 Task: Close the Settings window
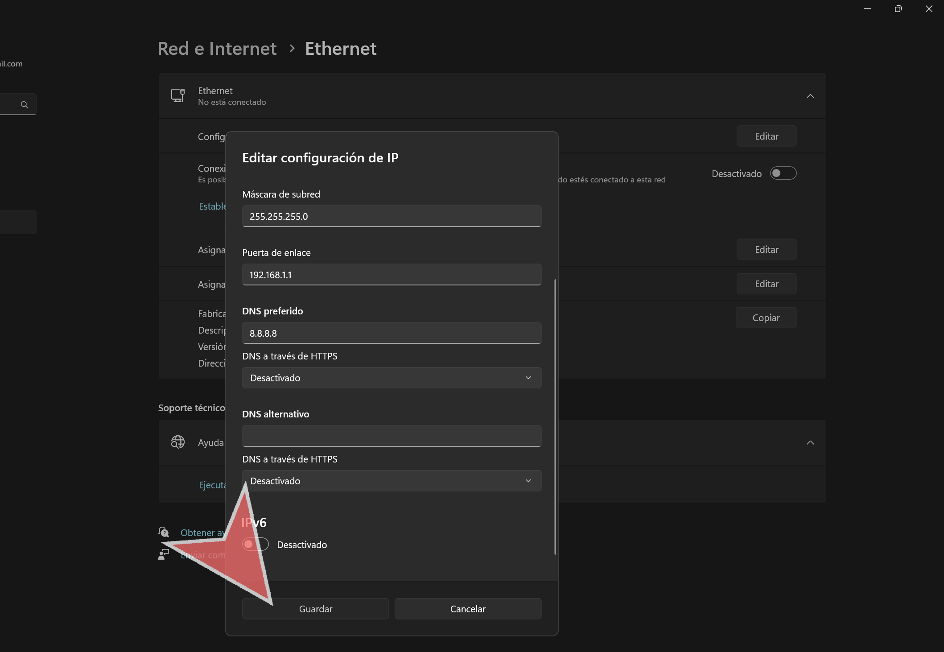[929, 9]
